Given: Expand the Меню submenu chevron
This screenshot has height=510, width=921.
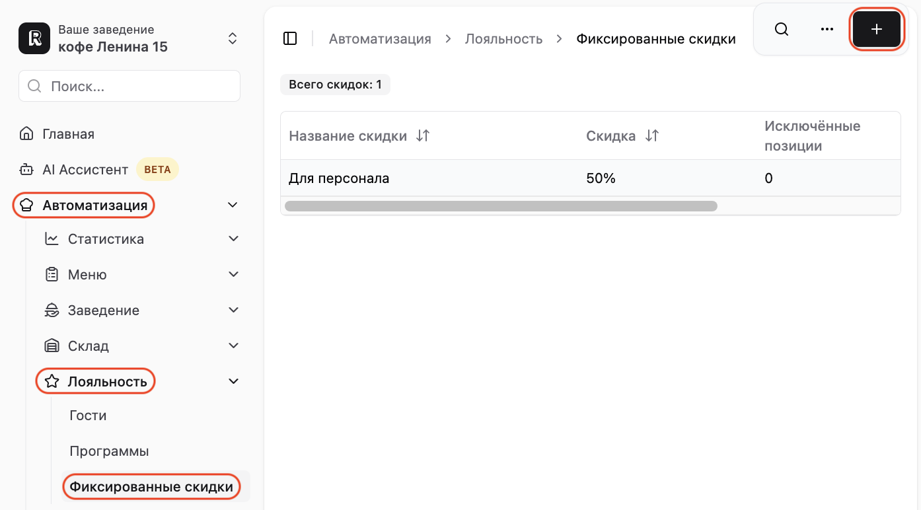Looking at the screenshot, I should (x=233, y=274).
